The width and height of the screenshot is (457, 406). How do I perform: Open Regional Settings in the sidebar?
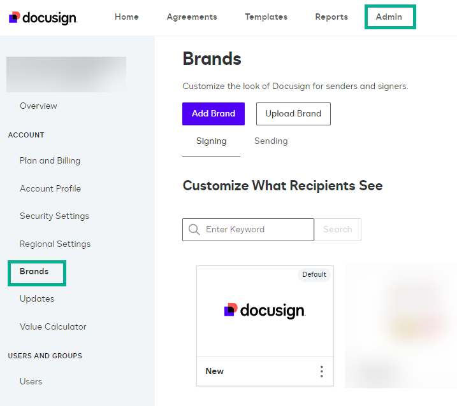[55, 244]
